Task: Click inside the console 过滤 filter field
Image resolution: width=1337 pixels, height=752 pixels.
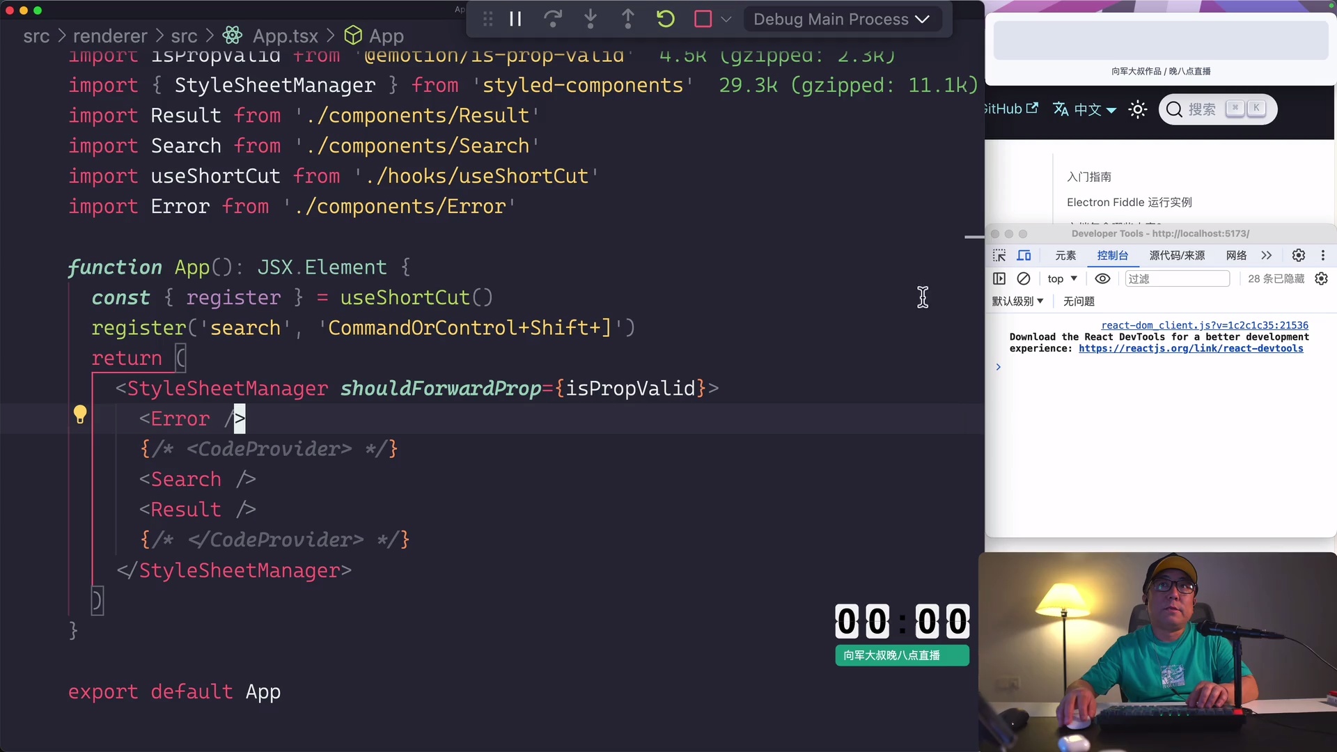Action: [1177, 279]
